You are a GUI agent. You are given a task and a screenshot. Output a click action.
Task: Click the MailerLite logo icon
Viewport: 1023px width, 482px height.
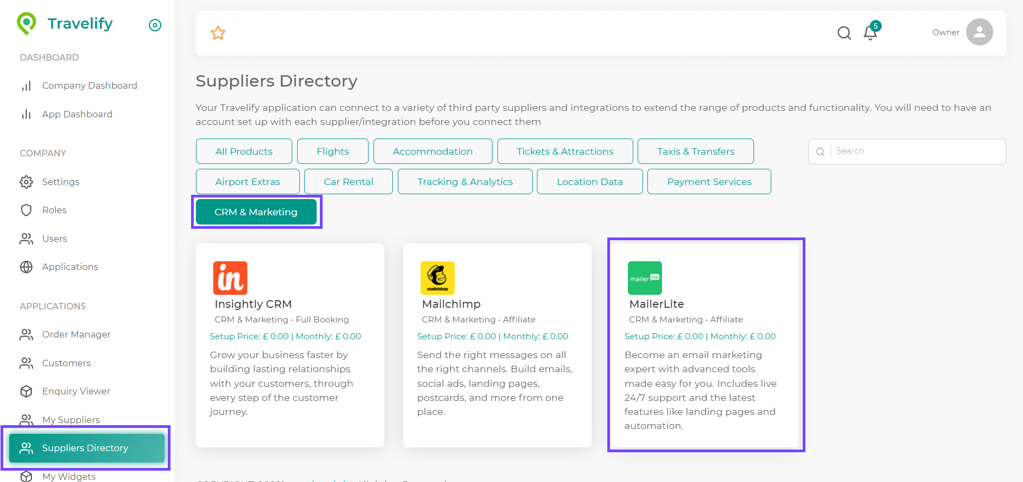[645, 278]
